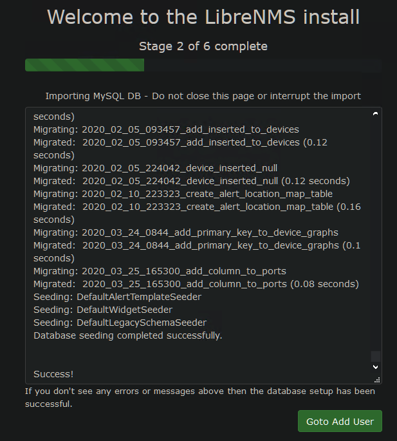
Task: Click the scrollbar up arrow in log box
Action: coord(375,113)
